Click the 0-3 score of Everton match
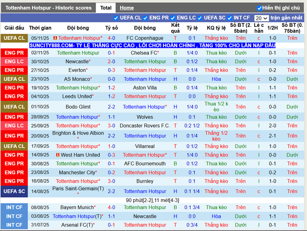Viewport: 307px width, 231px height. [111, 70]
